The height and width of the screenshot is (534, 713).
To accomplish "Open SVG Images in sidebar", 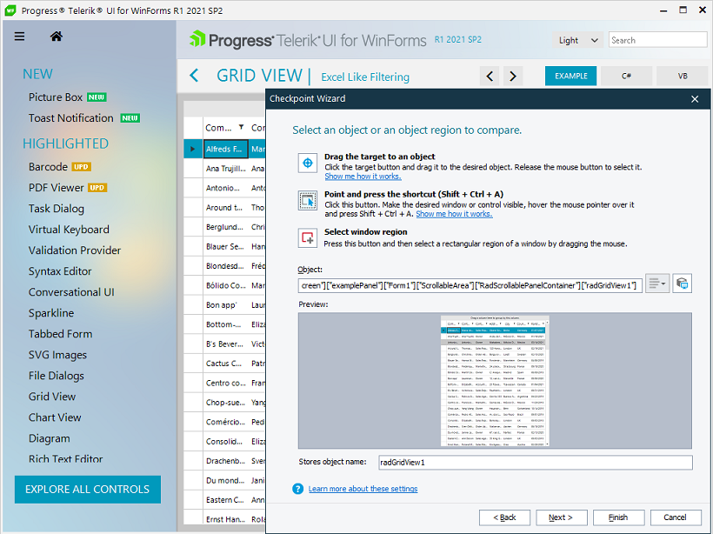I will [x=57, y=355].
